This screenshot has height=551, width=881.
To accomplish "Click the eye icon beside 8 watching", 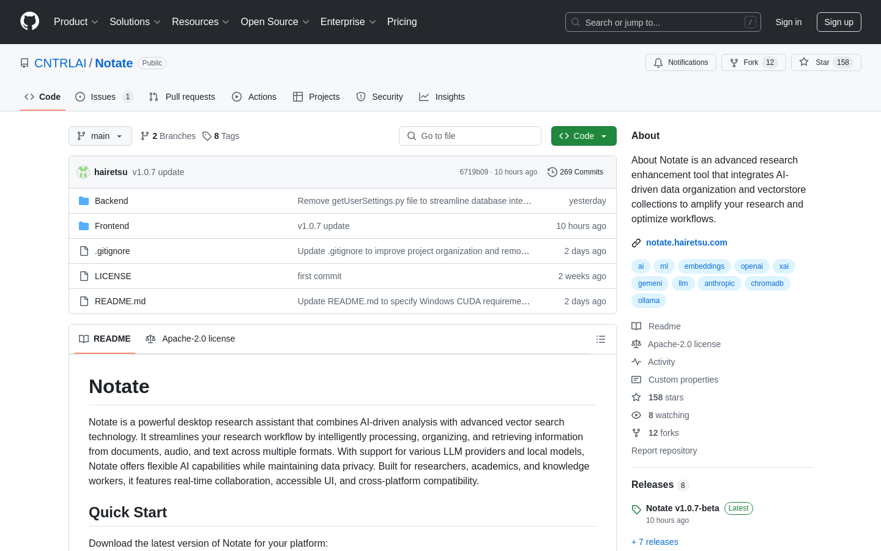I will 636,415.
